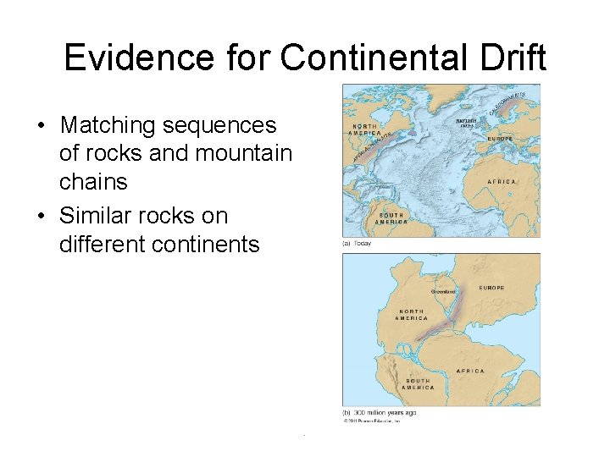Click the '(a) Today' caption
The image size is (610, 457).
357,243
